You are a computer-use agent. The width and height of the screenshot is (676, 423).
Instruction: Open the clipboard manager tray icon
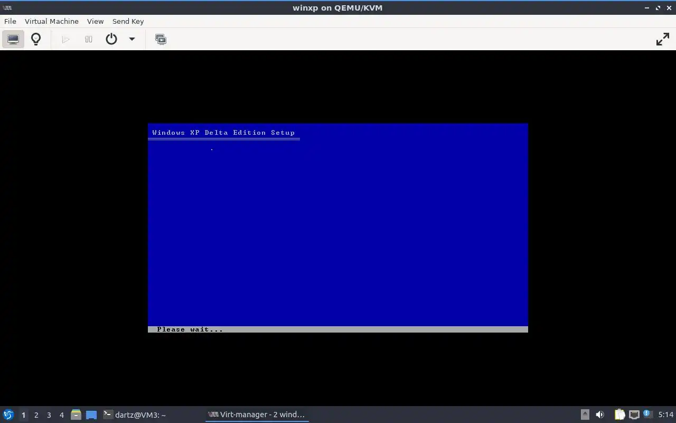(619, 415)
